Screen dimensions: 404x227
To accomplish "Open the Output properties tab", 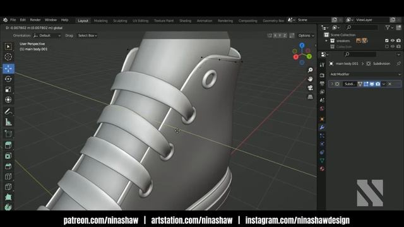I will (322, 84).
